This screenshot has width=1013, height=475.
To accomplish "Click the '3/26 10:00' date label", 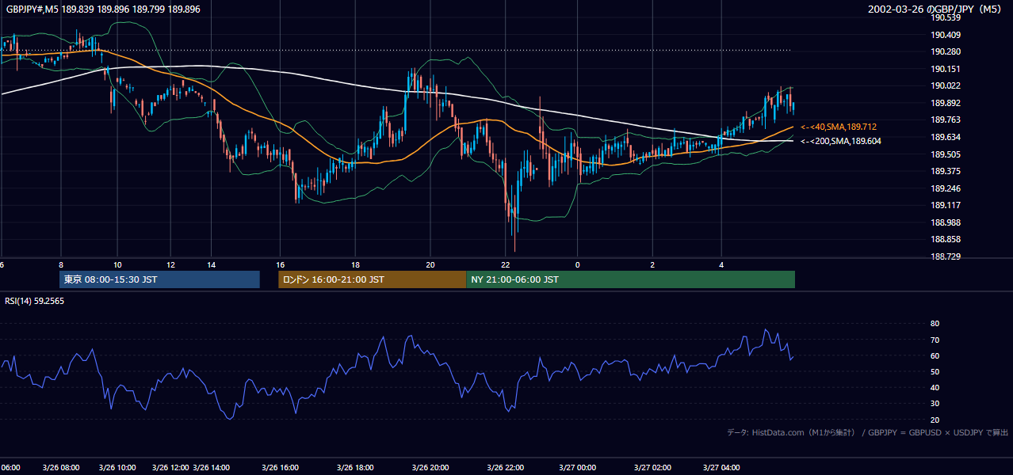I will (117, 468).
